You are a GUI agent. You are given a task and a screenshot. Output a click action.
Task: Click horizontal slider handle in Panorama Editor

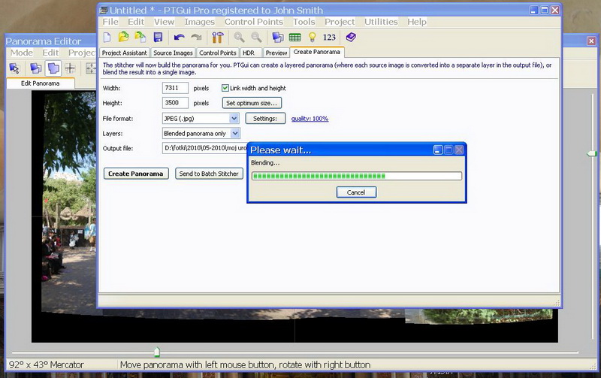pyautogui.click(x=157, y=352)
